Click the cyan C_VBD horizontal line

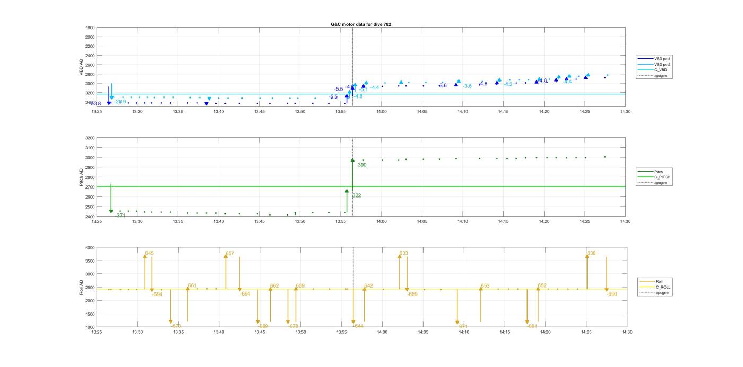point(360,94)
